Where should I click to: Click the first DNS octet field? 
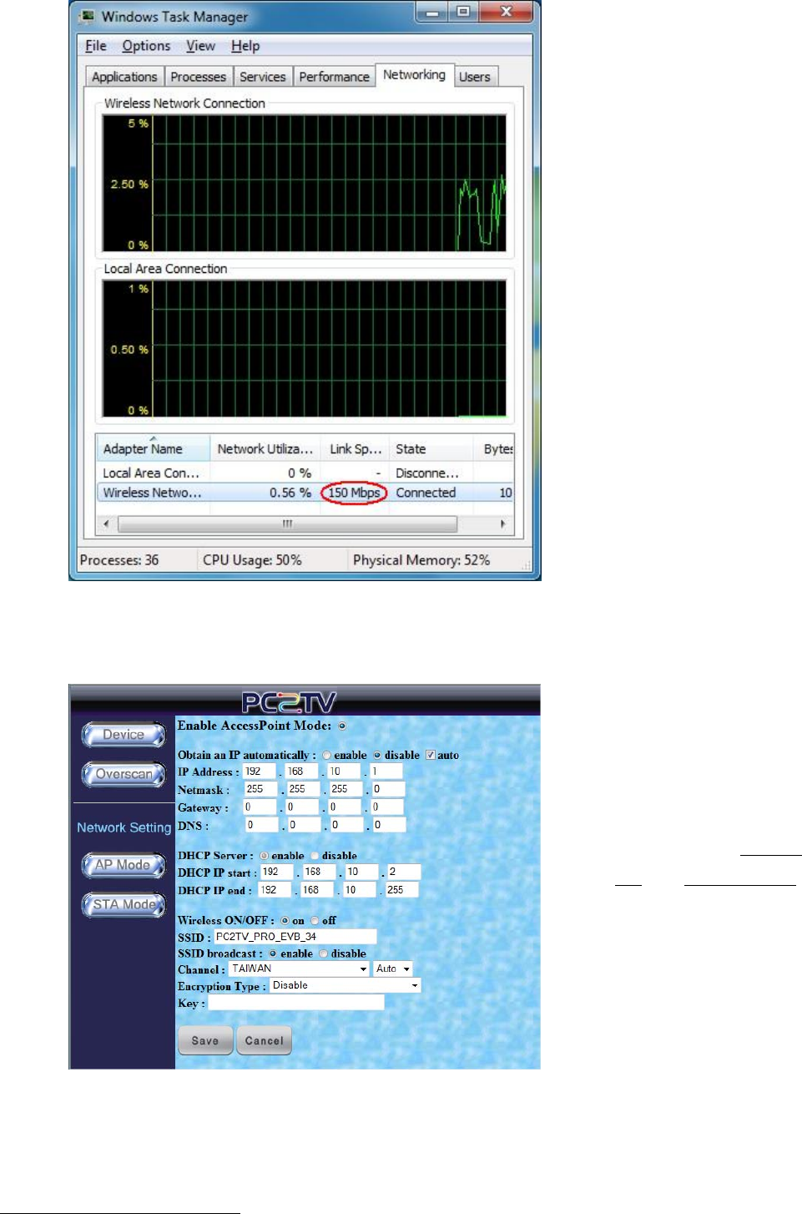click(x=262, y=825)
